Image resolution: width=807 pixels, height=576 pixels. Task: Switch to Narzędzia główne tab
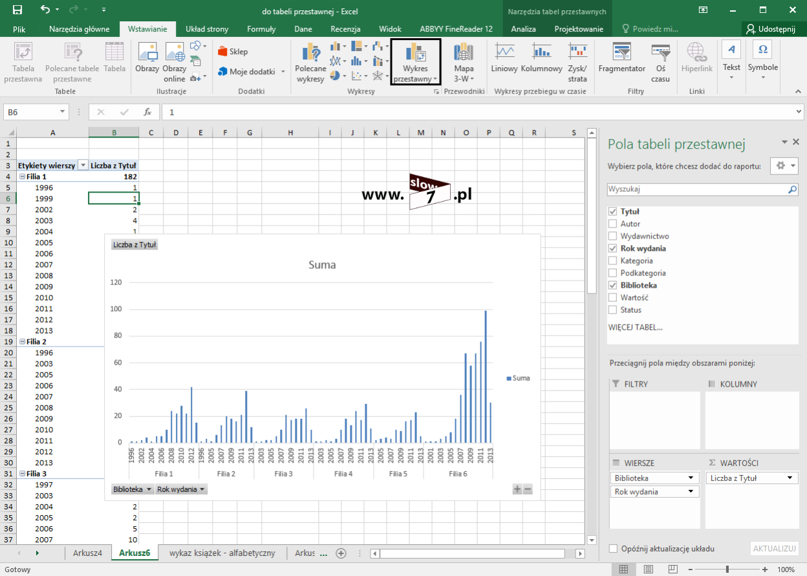(x=80, y=29)
